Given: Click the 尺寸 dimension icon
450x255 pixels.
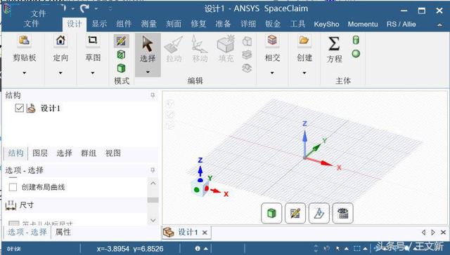Looking at the screenshot, I should (11, 205).
